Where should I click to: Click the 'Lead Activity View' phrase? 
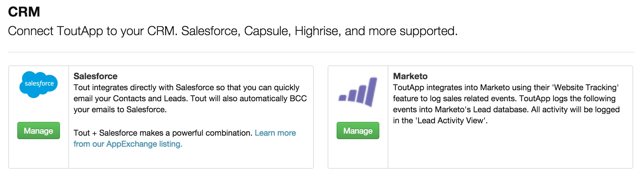[451, 121]
